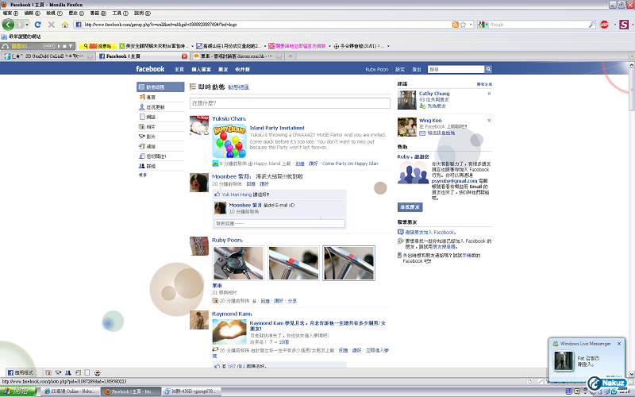Open the tab list dropdown at right of tab bar
Viewport: 635px width, 397px height.
631,56
